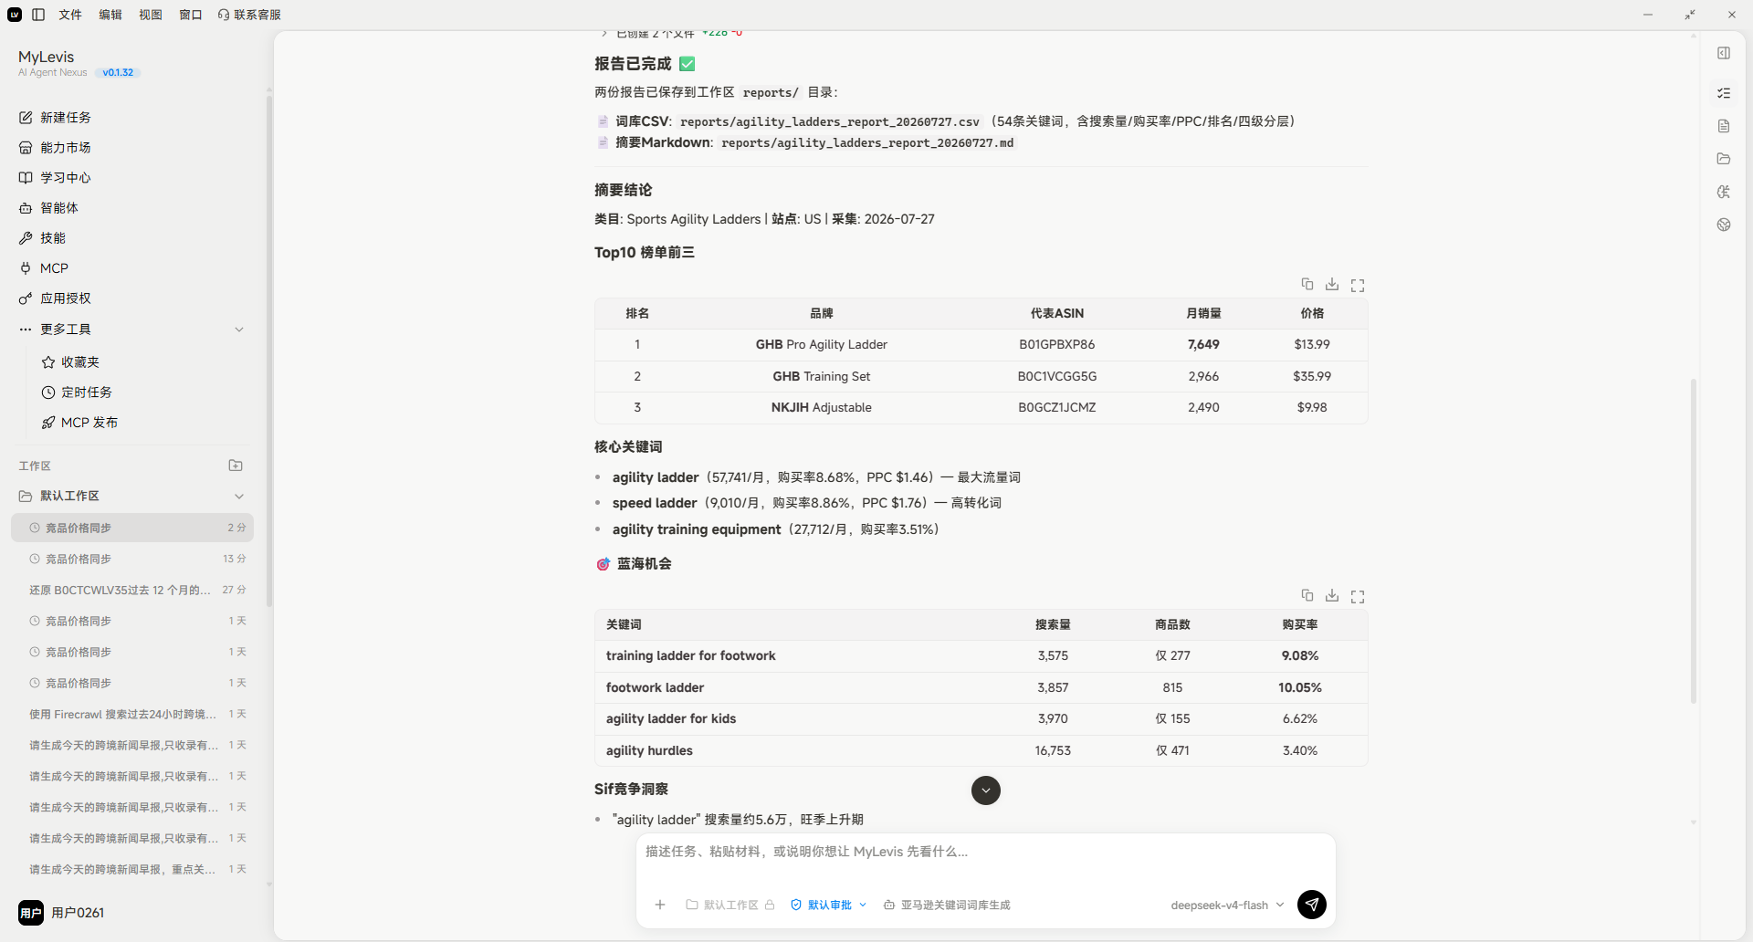The width and height of the screenshot is (1753, 942).
Task: Open the files folder panel
Action: (x=1724, y=159)
